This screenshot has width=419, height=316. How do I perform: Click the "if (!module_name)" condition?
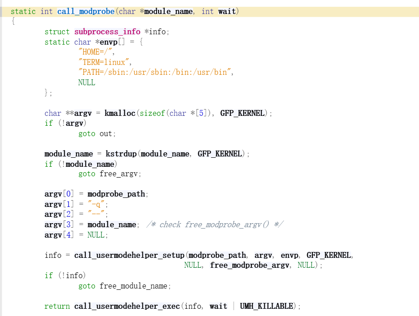81,164
